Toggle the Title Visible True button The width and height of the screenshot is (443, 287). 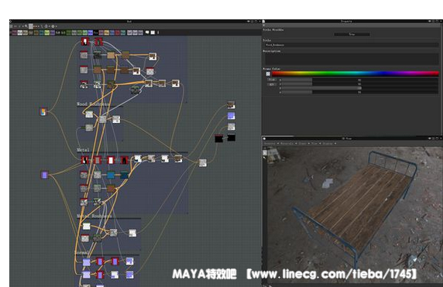click(352, 34)
